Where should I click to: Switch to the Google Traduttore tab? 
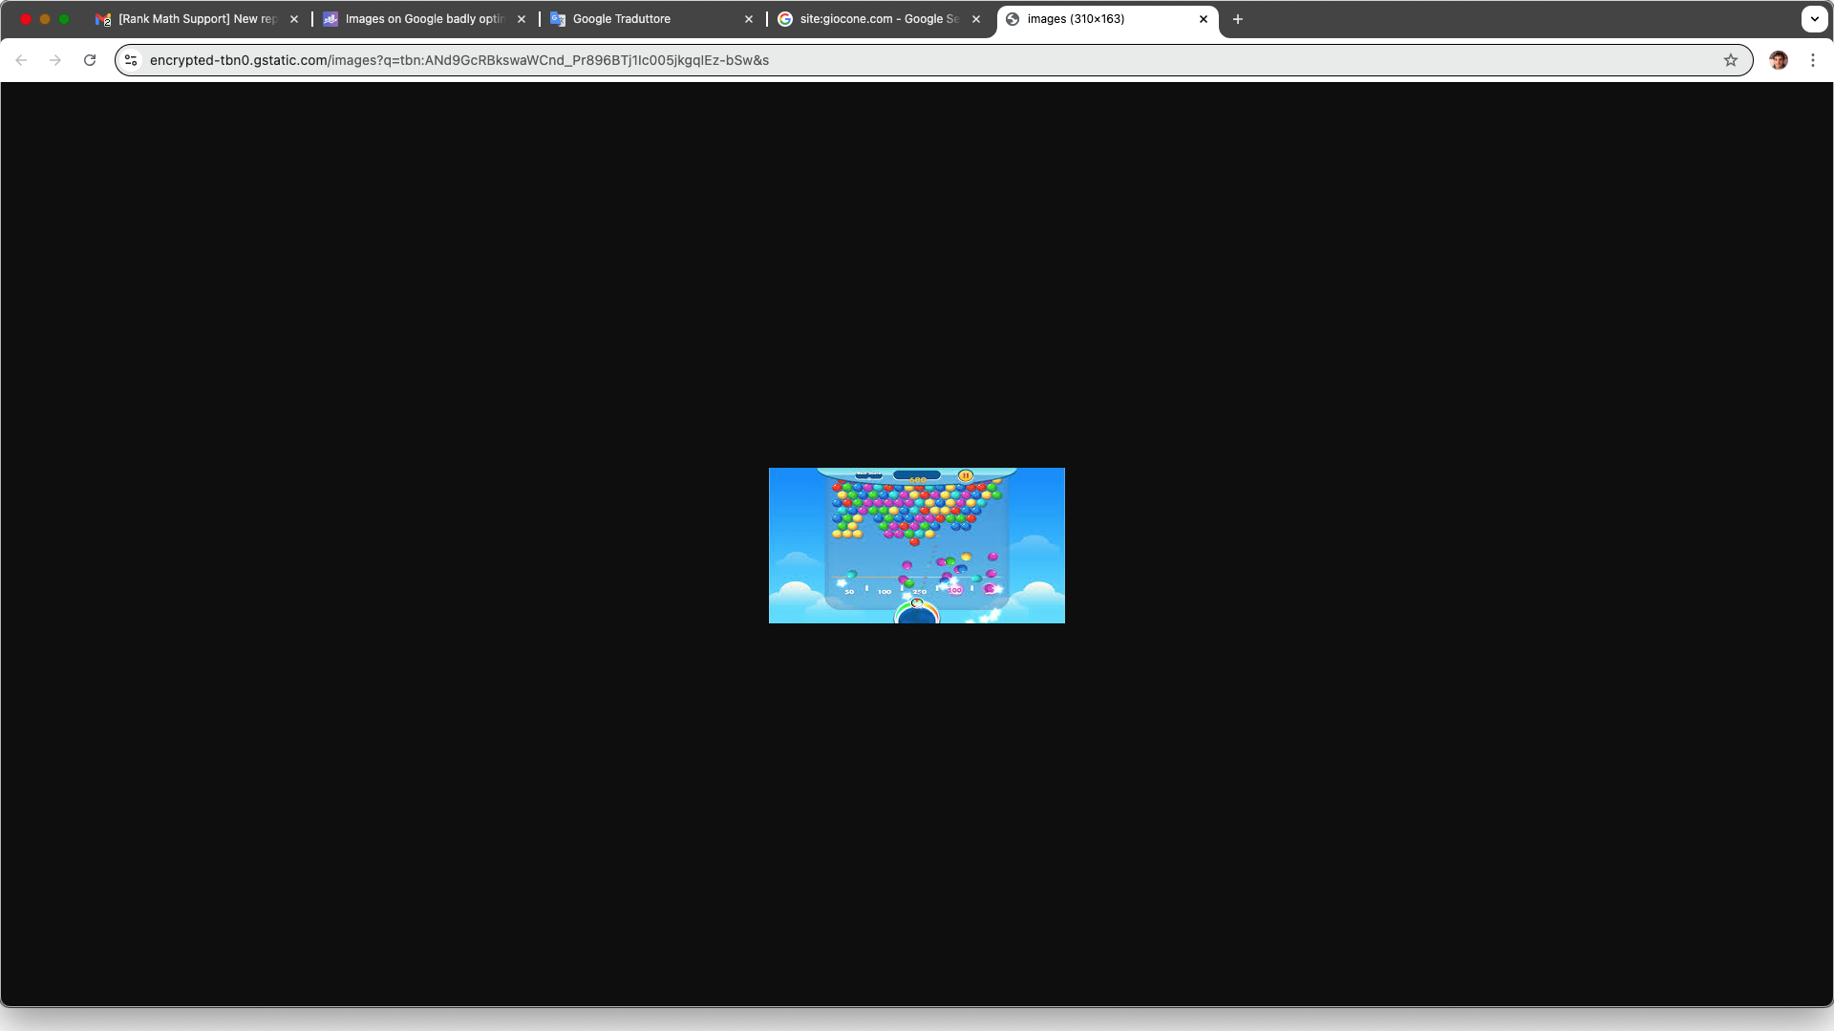(x=652, y=19)
